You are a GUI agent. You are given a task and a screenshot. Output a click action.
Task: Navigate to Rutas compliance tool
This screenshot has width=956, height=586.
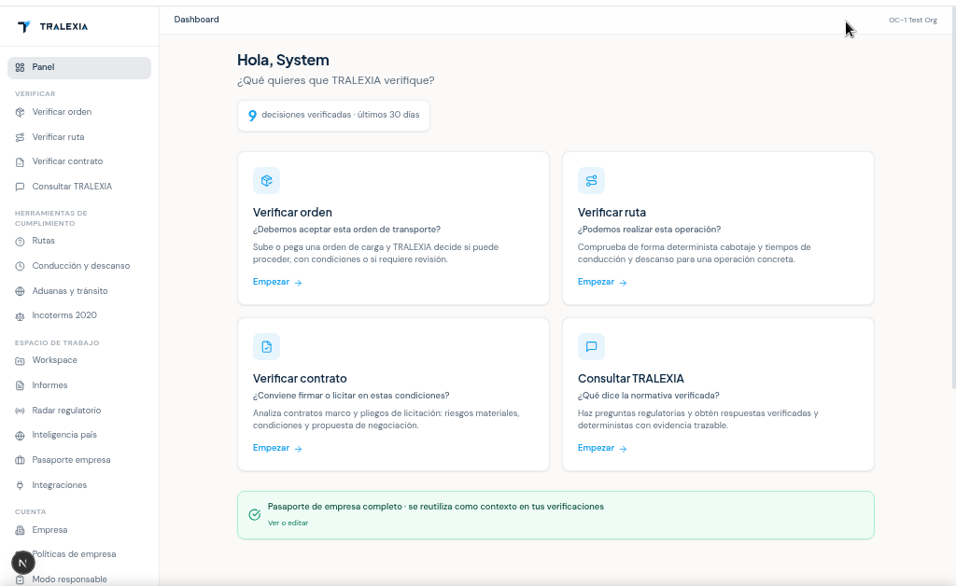(x=79, y=241)
